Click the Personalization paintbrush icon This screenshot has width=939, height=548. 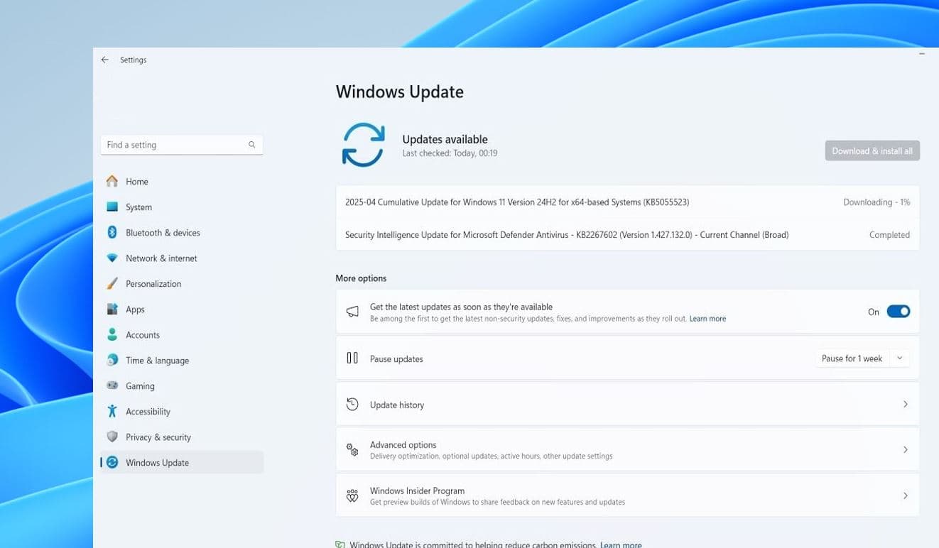point(112,284)
